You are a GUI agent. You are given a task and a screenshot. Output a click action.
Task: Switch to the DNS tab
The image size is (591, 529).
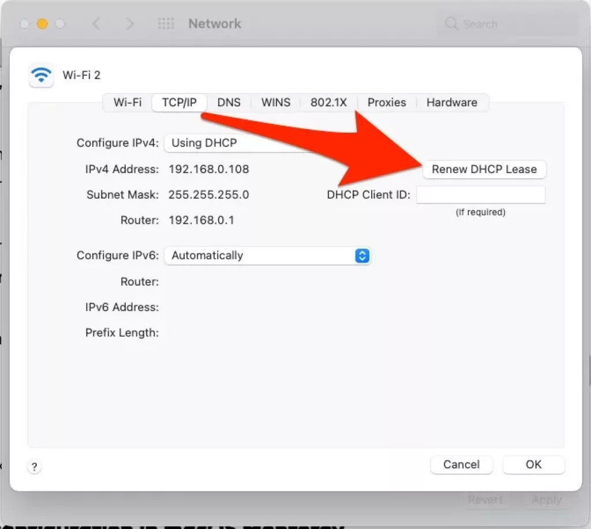(x=229, y=103)
